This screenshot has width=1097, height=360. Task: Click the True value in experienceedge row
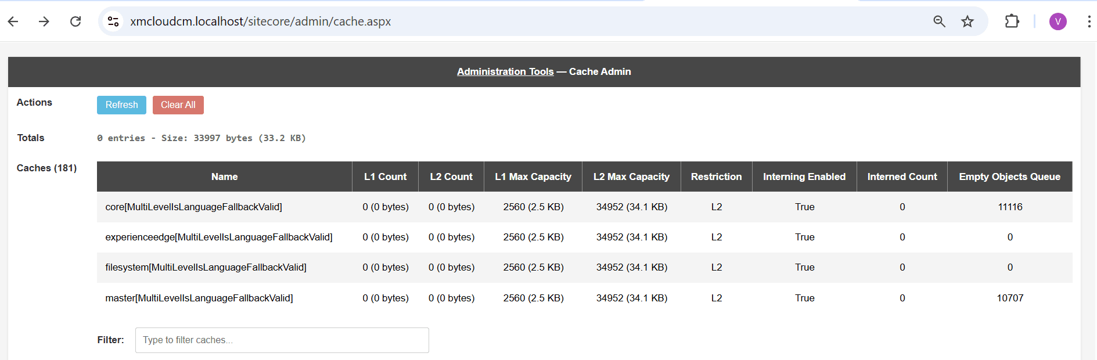(805, 237)
